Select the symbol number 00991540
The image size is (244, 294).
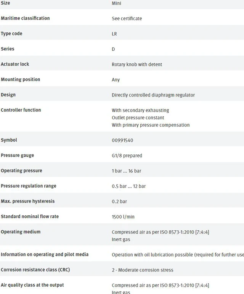(x=122, y=140)
